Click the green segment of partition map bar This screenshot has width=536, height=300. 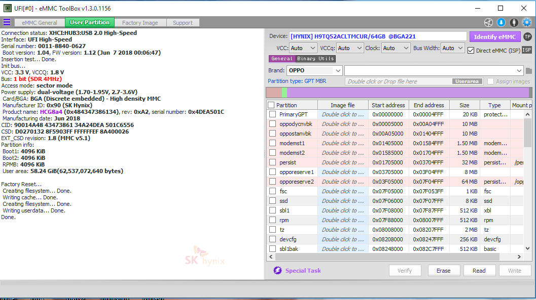coord(284,93)
